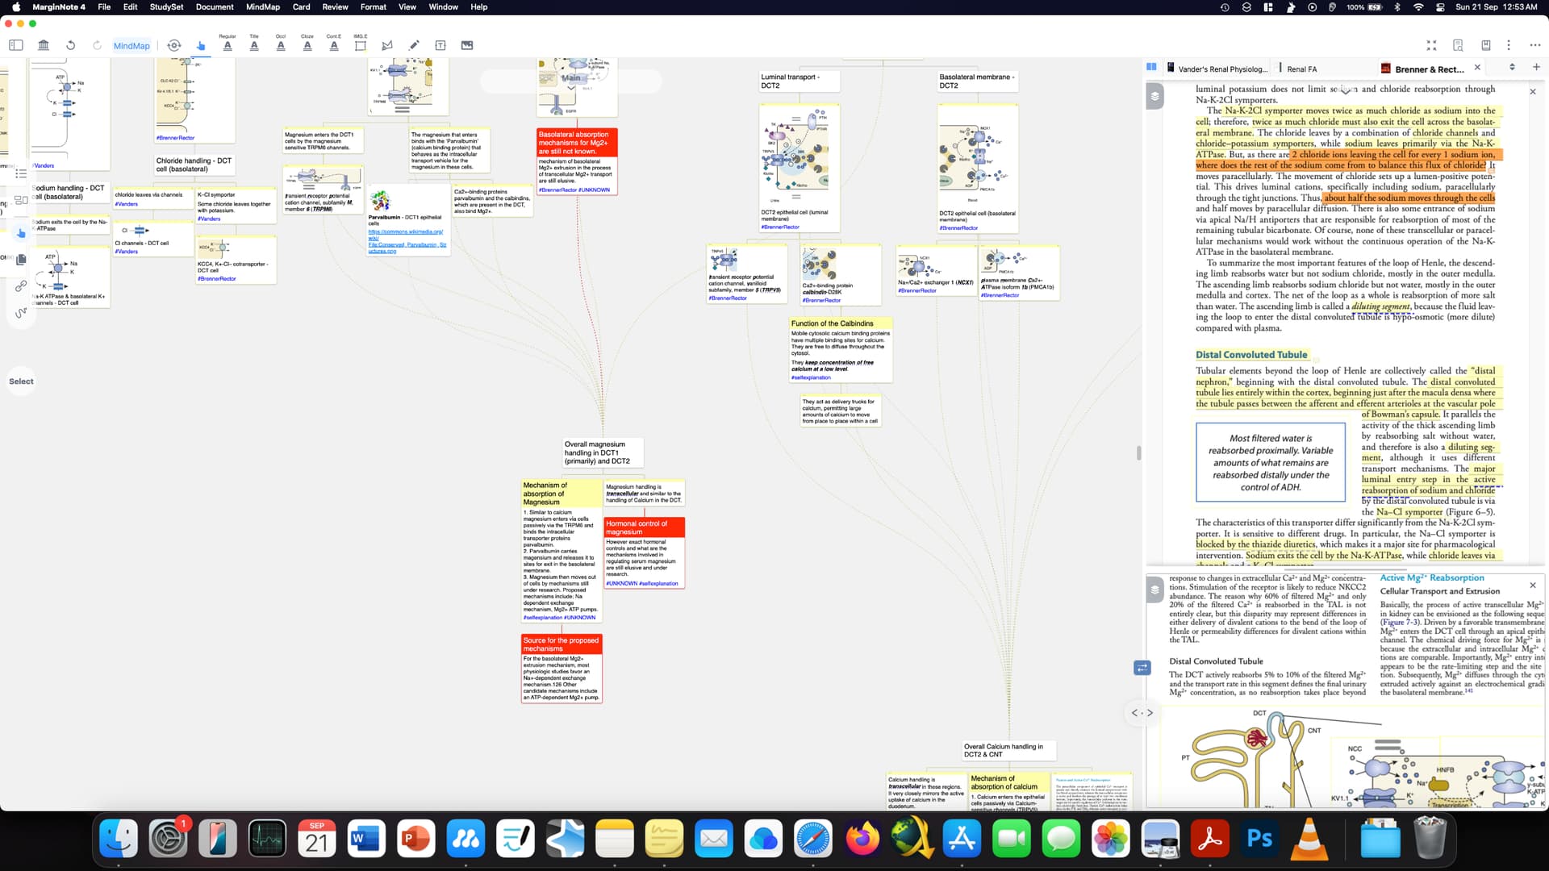Select the Cloze text style tool
The width and height of the screenshot is (1549, 871).
click(307, 46)
